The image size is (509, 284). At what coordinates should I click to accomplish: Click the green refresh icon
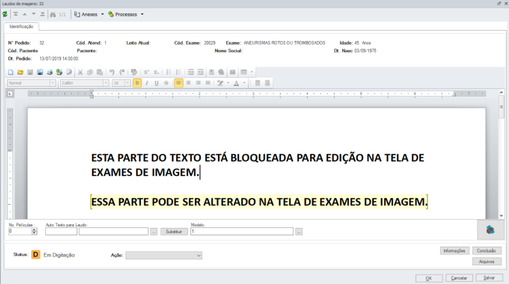click(x=5, y=15)
